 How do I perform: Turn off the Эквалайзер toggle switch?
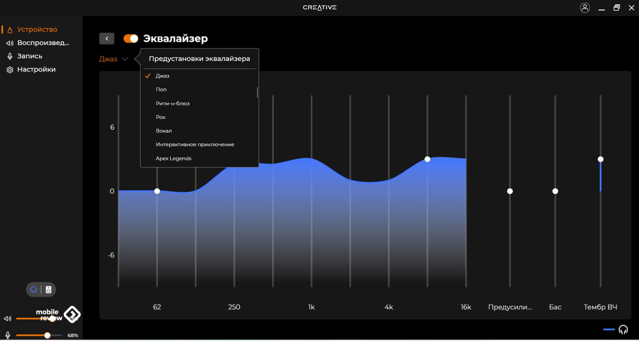coord(131,39)
